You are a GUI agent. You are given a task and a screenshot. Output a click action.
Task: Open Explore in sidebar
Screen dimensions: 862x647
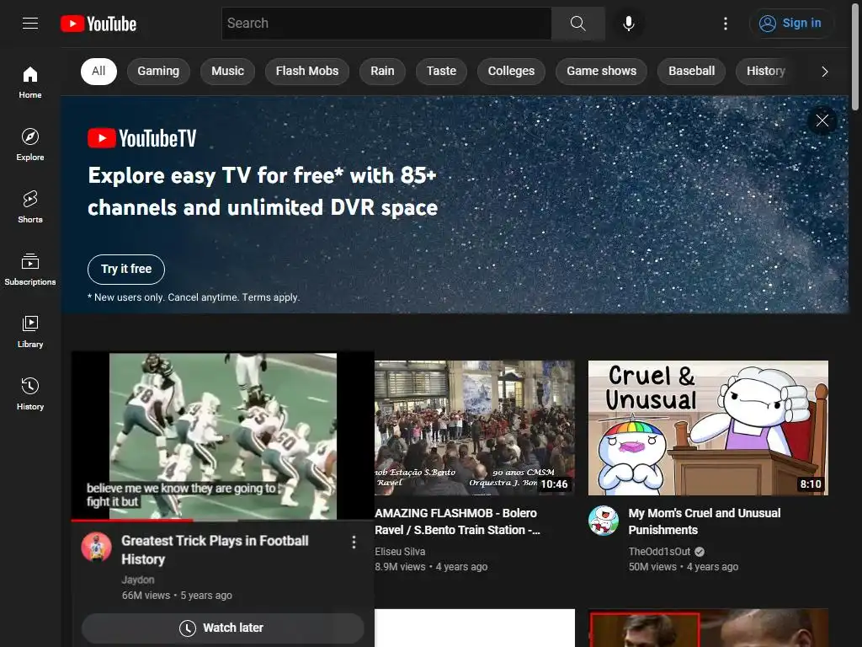tap(30, 145)
